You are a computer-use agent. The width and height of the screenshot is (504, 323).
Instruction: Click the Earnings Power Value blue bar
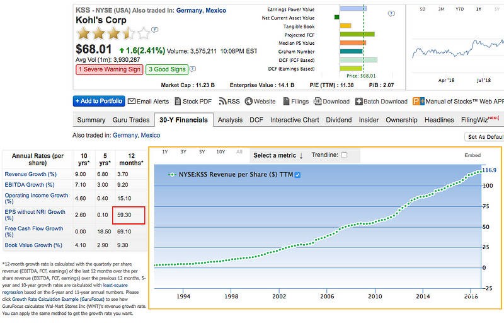pyautogui.click(x=353, y=9)
